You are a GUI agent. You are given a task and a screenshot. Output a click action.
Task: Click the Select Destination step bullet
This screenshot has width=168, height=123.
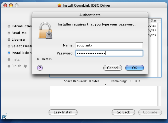click(9, 46)
